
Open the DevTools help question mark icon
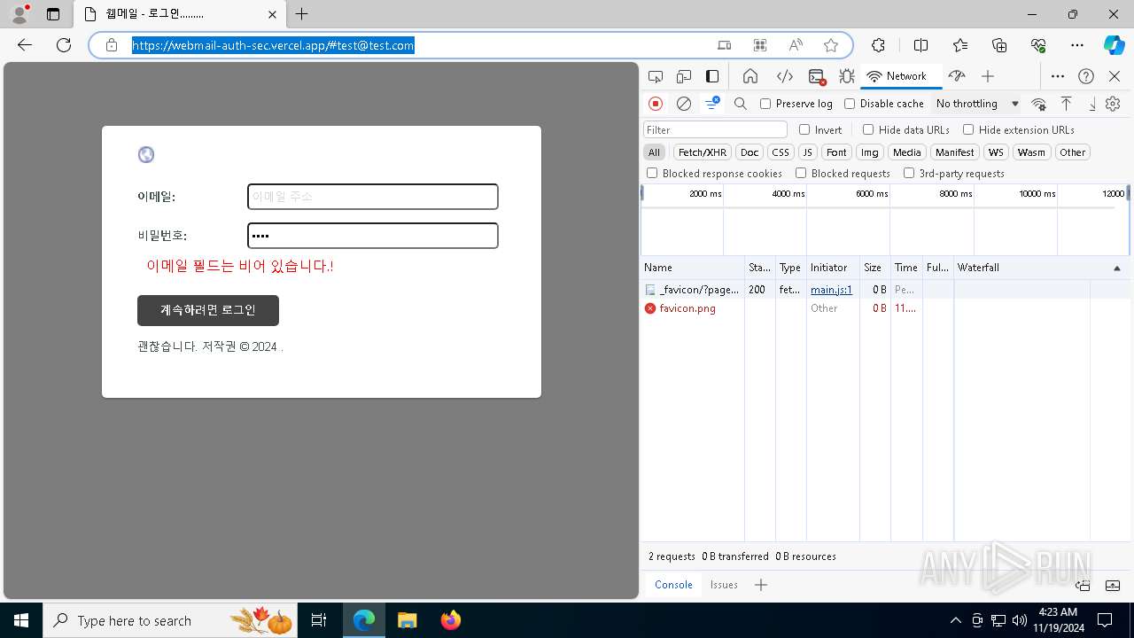point(1086,76)
